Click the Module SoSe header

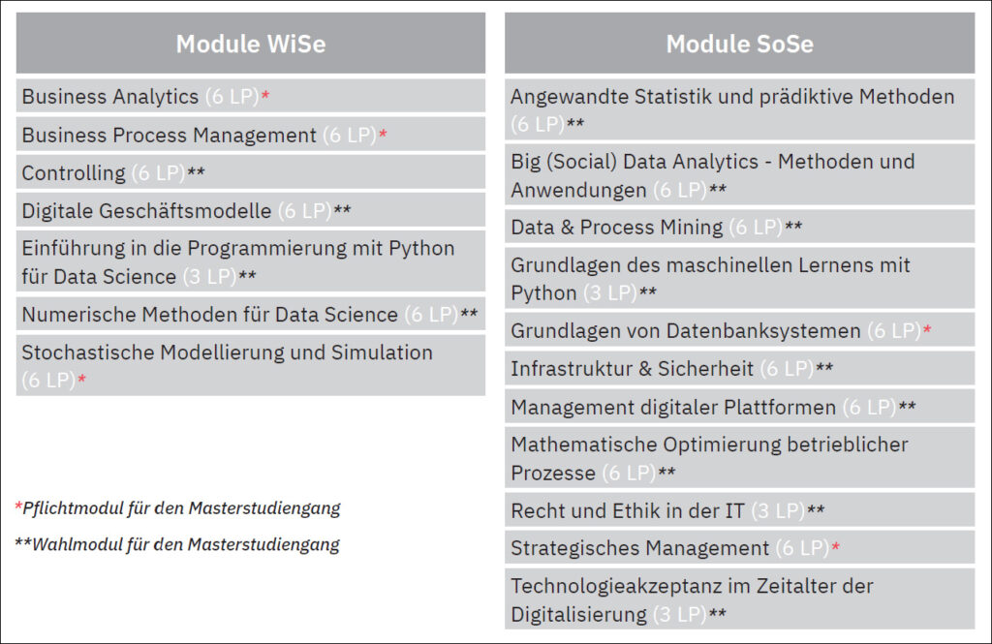[x=739, y=43]
